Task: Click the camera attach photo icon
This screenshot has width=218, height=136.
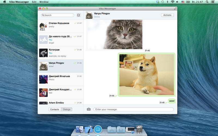Action: tap(89, 109)
